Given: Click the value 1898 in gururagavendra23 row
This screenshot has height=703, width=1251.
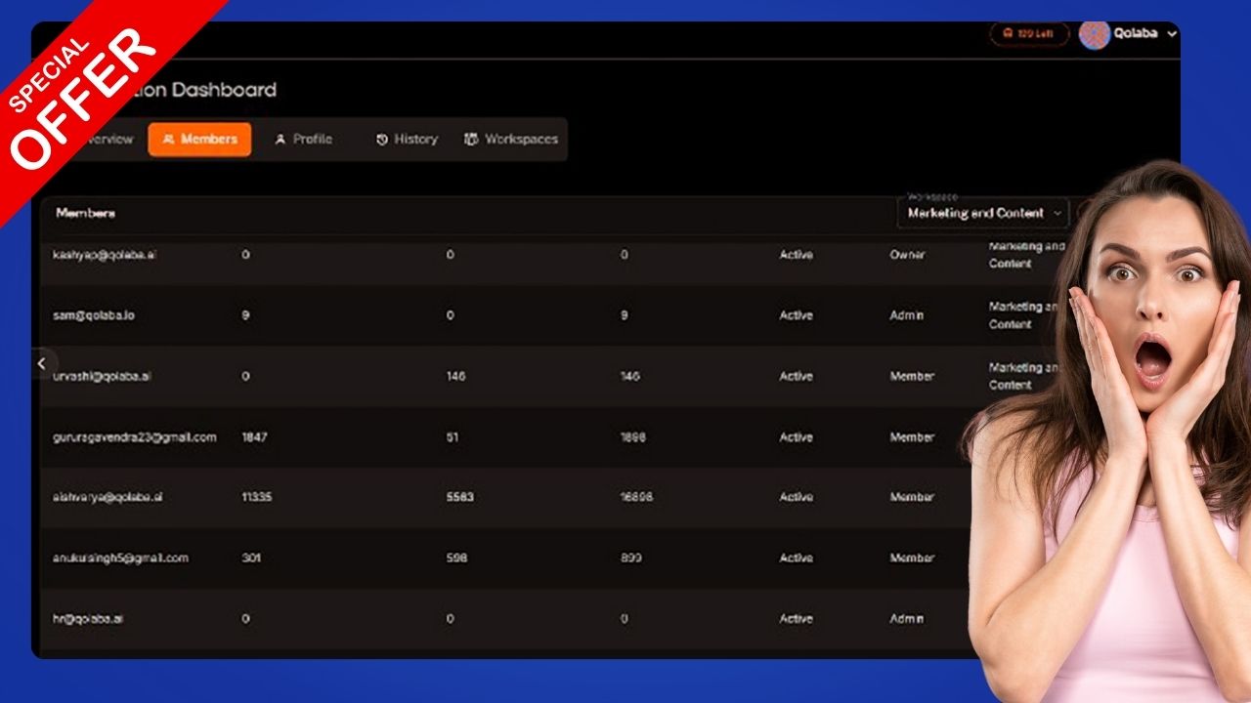Looking at the screenshot, I should (x=633, y=437).
